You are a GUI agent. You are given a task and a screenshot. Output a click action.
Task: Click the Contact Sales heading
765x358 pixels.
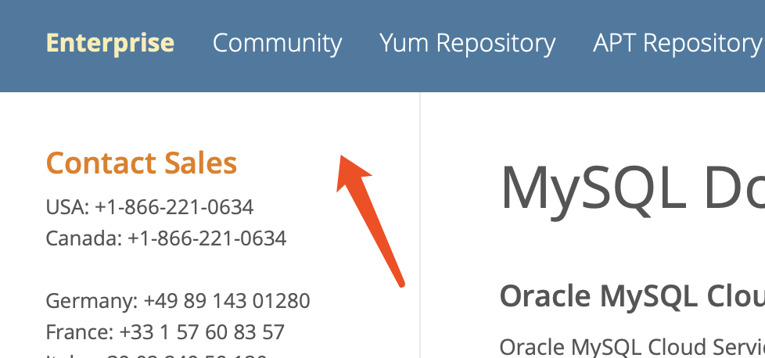coord(141,163)
